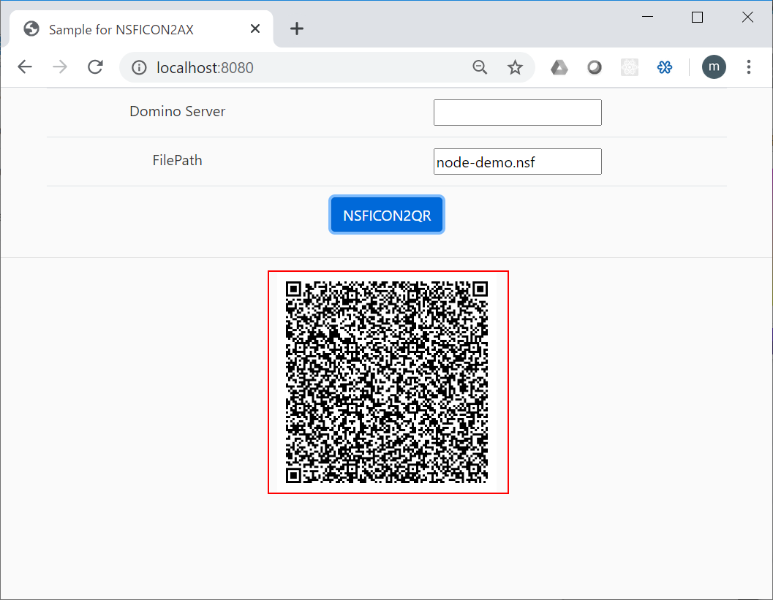Close the Sample for NSFICON2AX tab
773x600 pixels.
255,29
